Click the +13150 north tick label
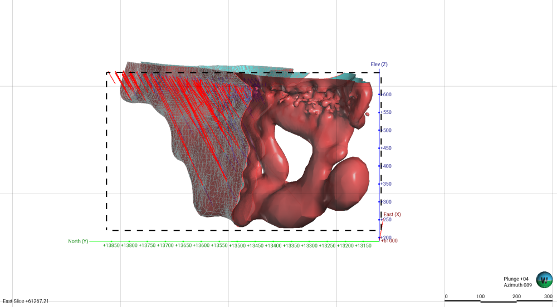The height and width of the screenshot is (307, 557). tap(363, 246)
